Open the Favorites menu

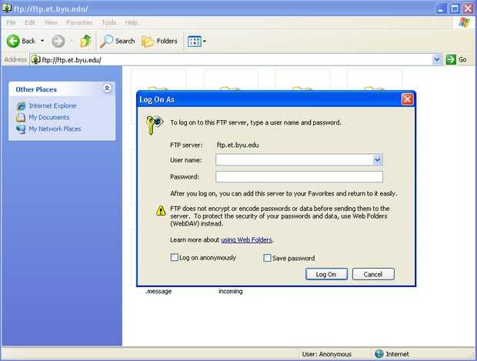coord(79,22)
